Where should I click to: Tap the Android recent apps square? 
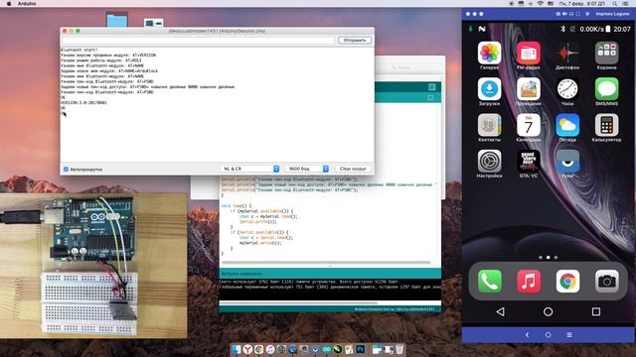[596, 311]
